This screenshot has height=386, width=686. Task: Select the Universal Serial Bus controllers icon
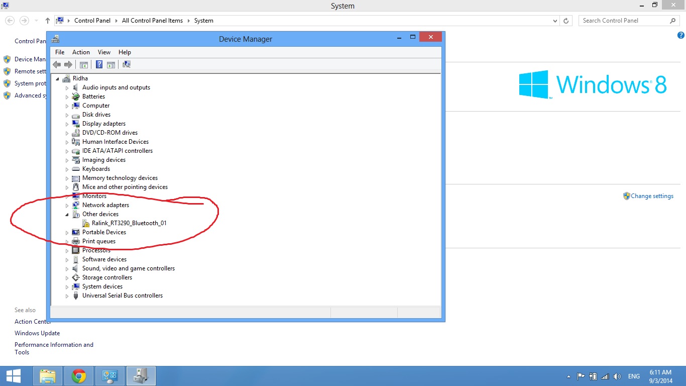point(76,296)
